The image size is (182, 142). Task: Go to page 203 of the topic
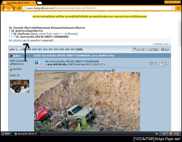(x=51, y=49)
